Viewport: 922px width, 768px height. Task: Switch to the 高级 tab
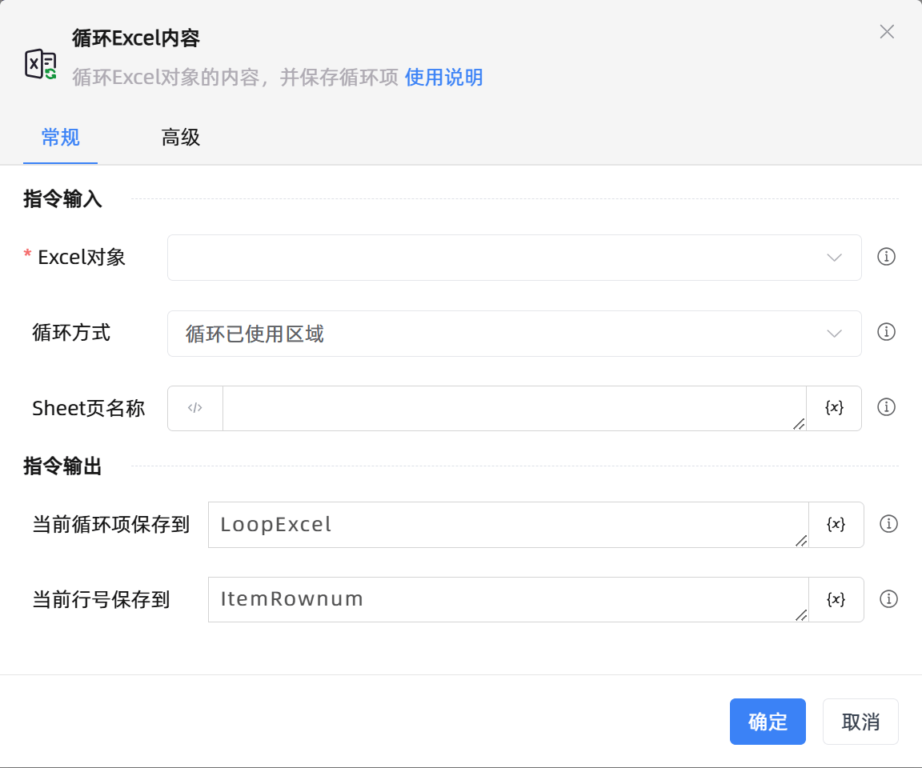pos(180,138)
